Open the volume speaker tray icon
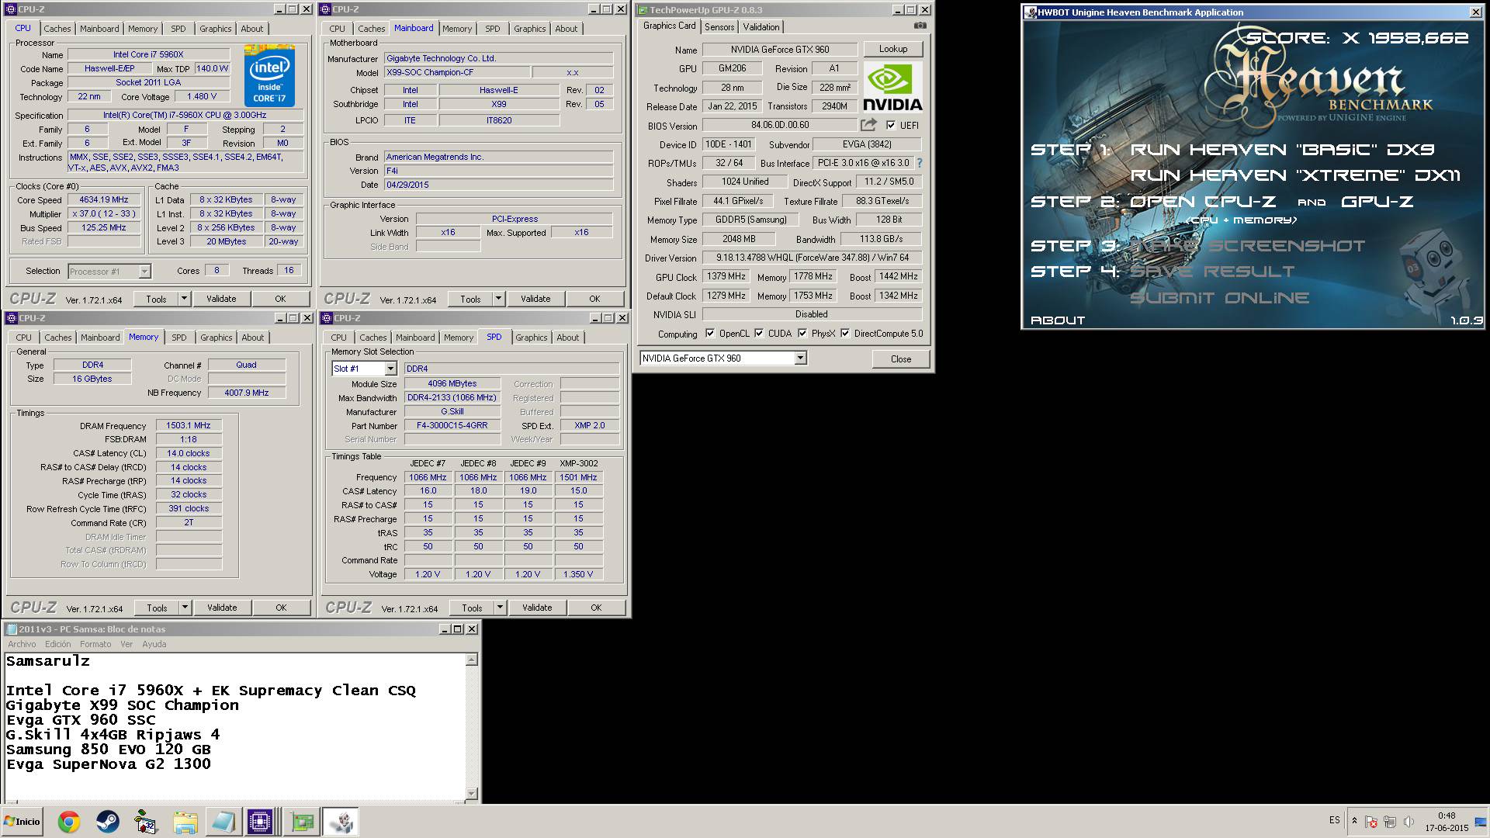 [x=1409, y=822]
